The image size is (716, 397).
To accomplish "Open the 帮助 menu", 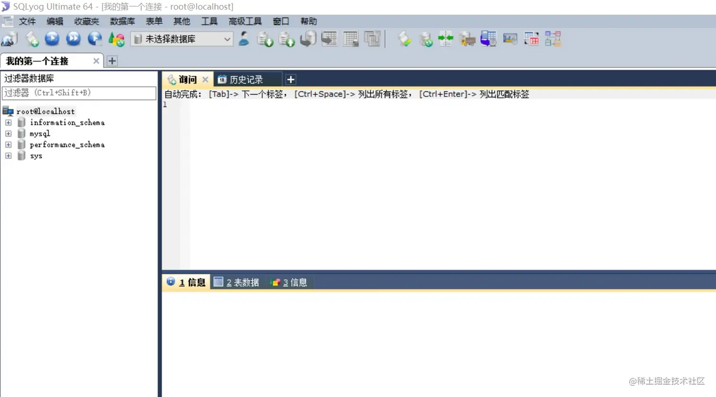I will point(308,21).
